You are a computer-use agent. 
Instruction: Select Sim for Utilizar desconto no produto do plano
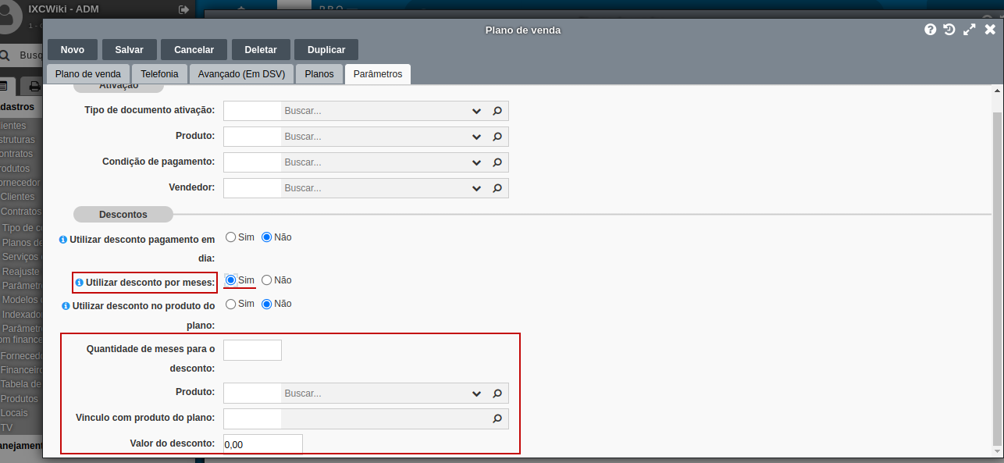[230, 304]
